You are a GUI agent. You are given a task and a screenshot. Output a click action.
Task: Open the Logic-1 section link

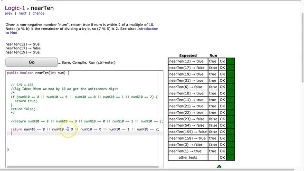tap(15, 8)
